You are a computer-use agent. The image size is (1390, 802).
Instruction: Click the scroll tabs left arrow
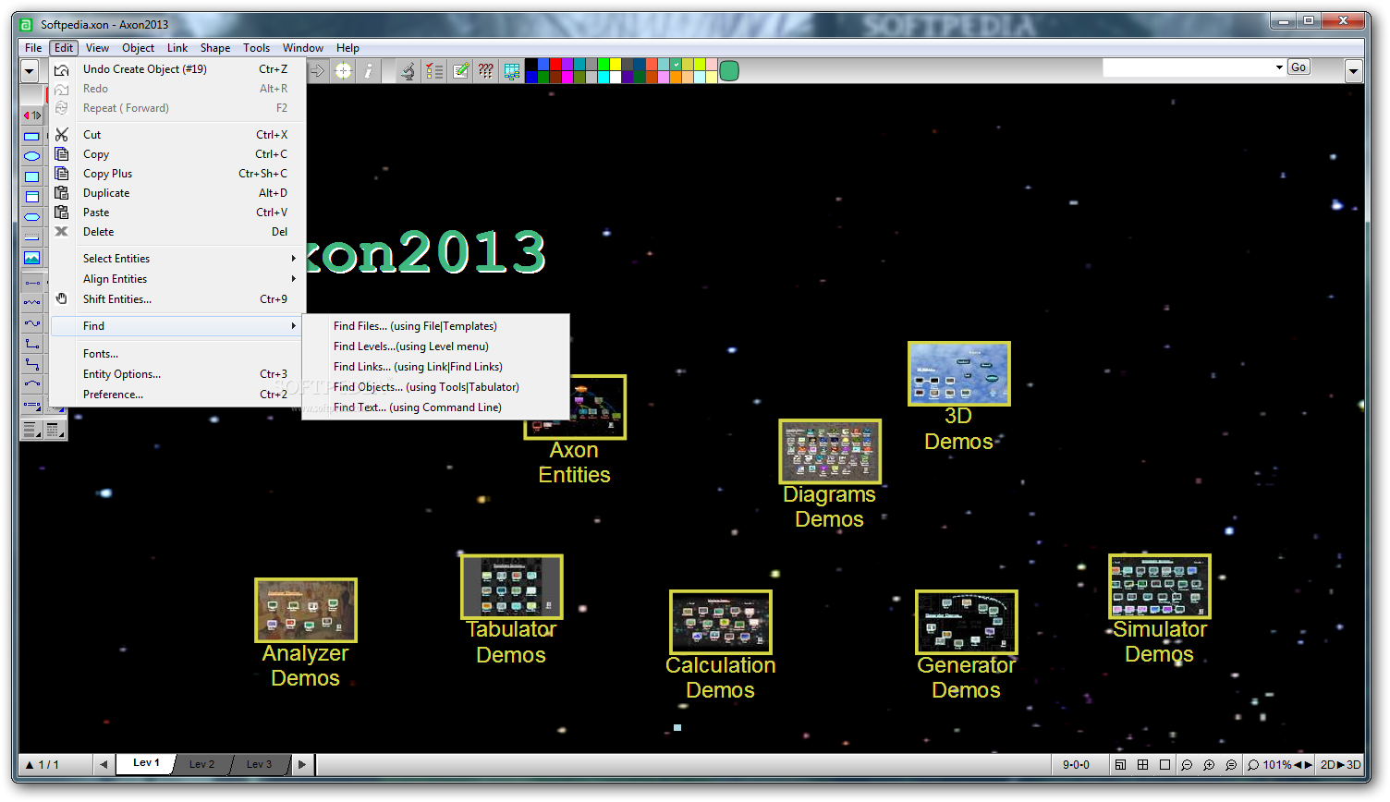coord(104,764)
